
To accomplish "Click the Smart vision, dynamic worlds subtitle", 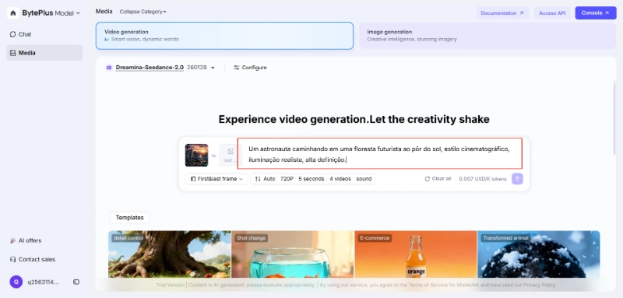I will [145, 39].
